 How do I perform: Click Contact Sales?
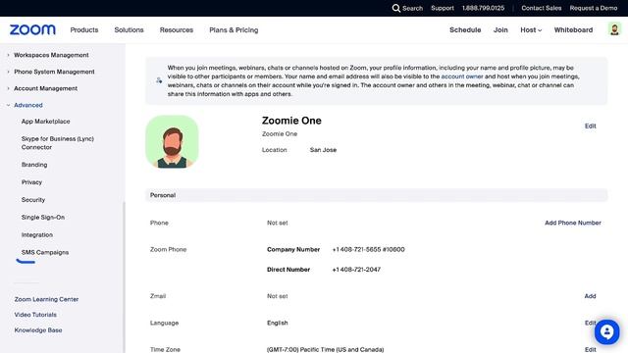541,8
